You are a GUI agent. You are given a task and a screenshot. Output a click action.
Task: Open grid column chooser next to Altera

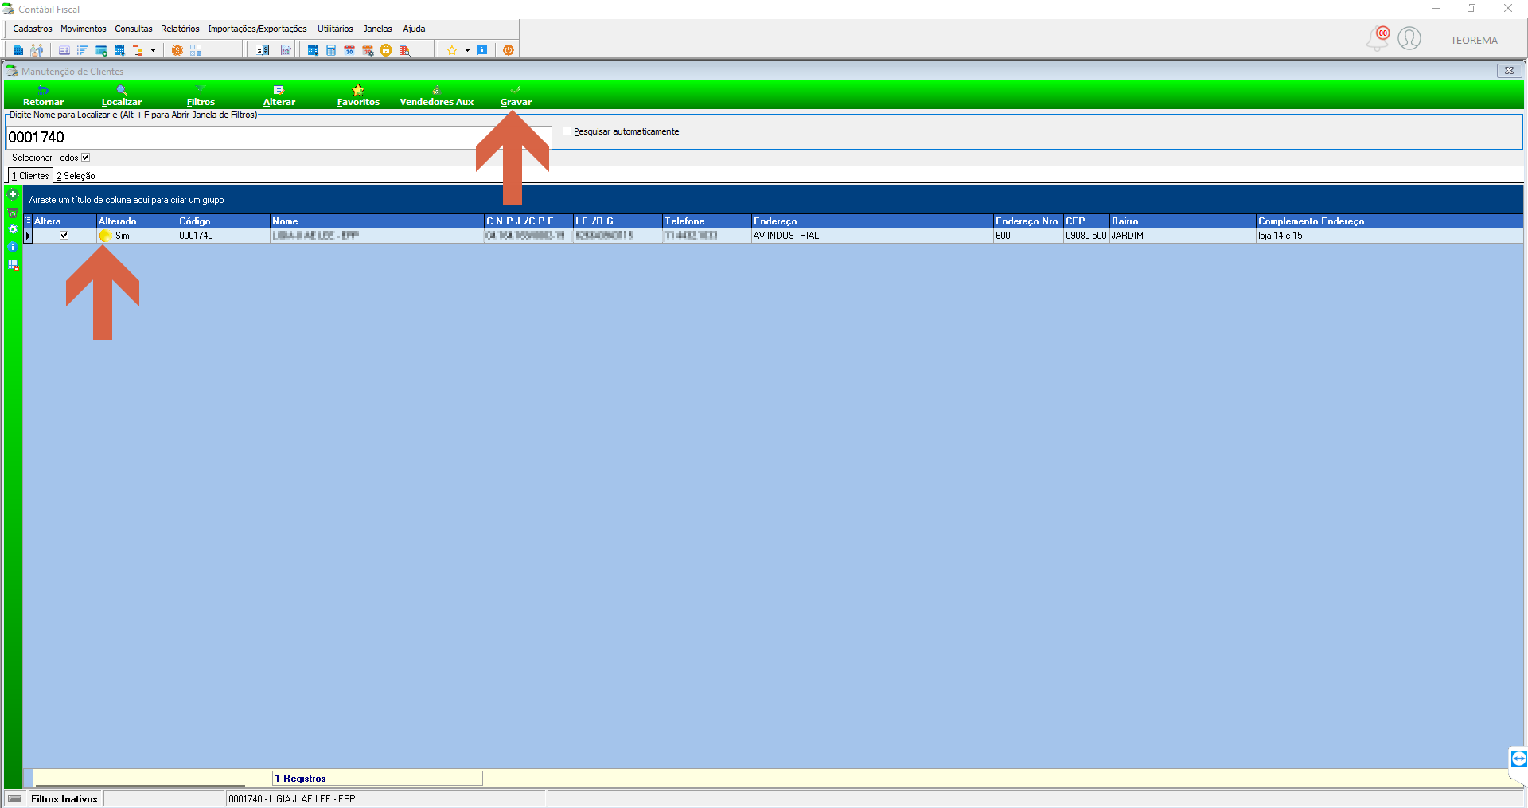coord(28,221)
